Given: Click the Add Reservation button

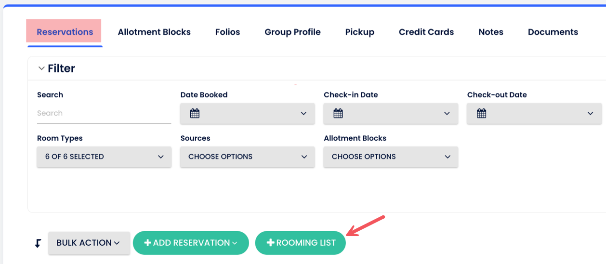Looking at the screenshot, I should tap(191, 243).
